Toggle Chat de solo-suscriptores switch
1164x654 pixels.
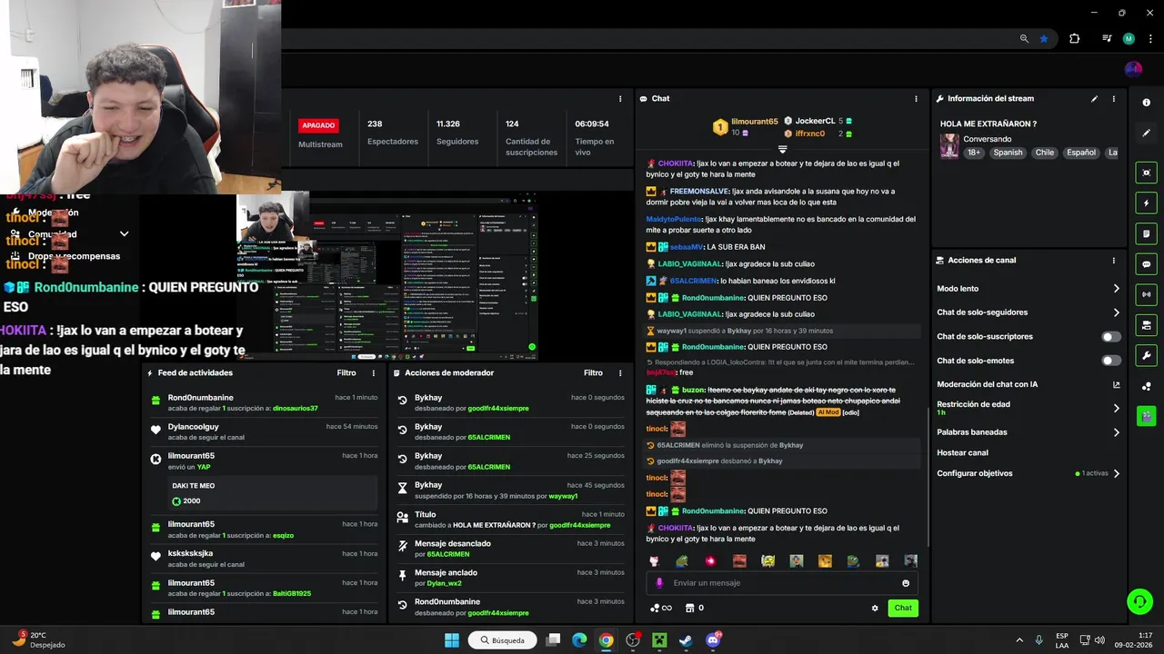click(1111, 336)
